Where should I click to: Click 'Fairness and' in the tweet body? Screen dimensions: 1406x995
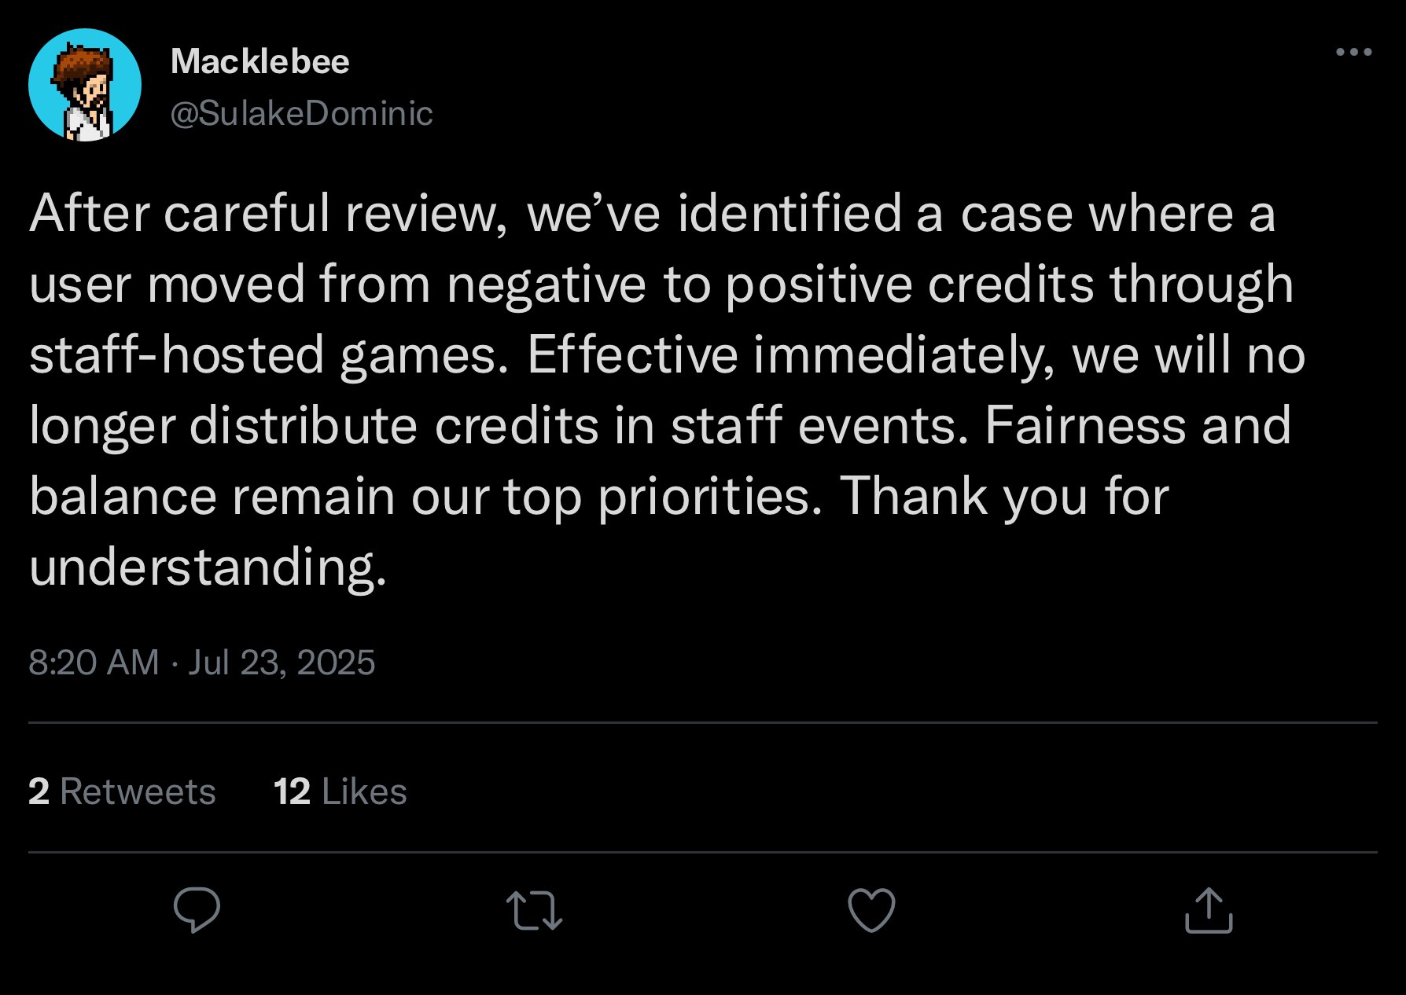pos(1137,425)
